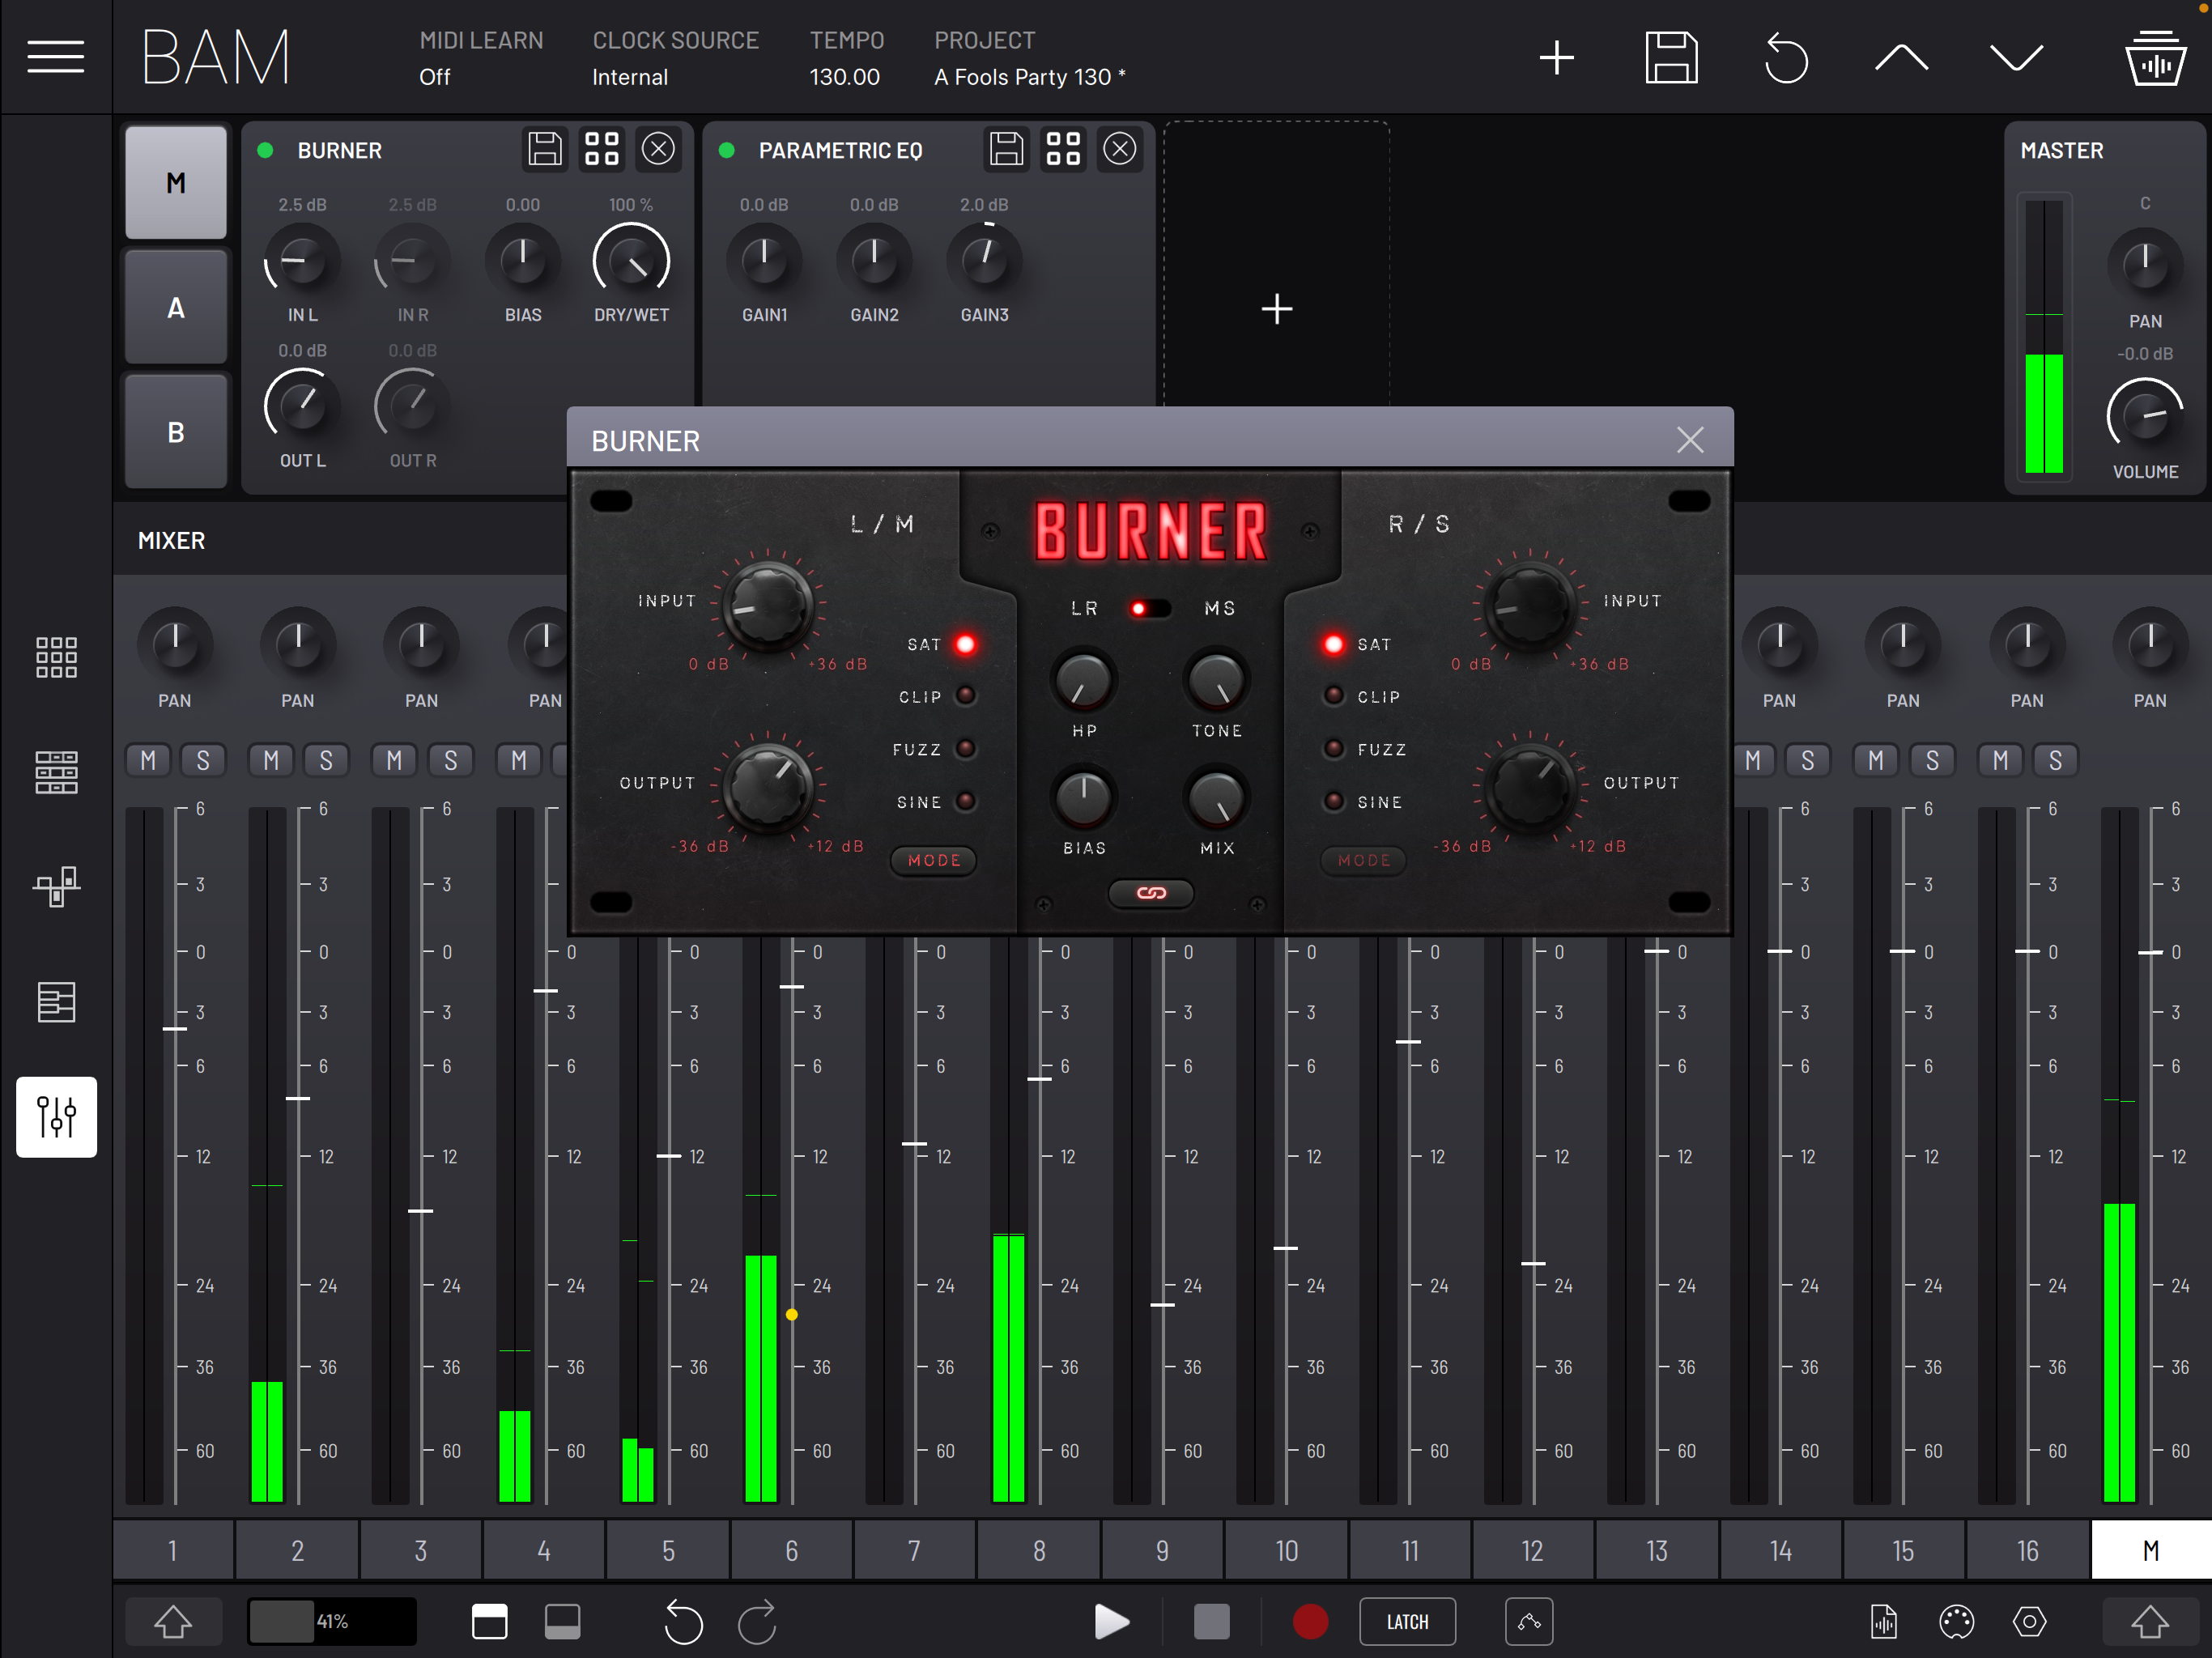2212x1658 pixels.
Task: Mute mixer channel 1
Action: point(148,760)
